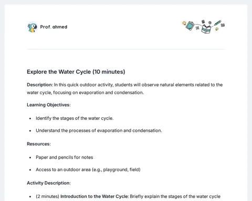Click the small square icon right of pencil
This screenshot has height=201, width=252.
[223, 25]
